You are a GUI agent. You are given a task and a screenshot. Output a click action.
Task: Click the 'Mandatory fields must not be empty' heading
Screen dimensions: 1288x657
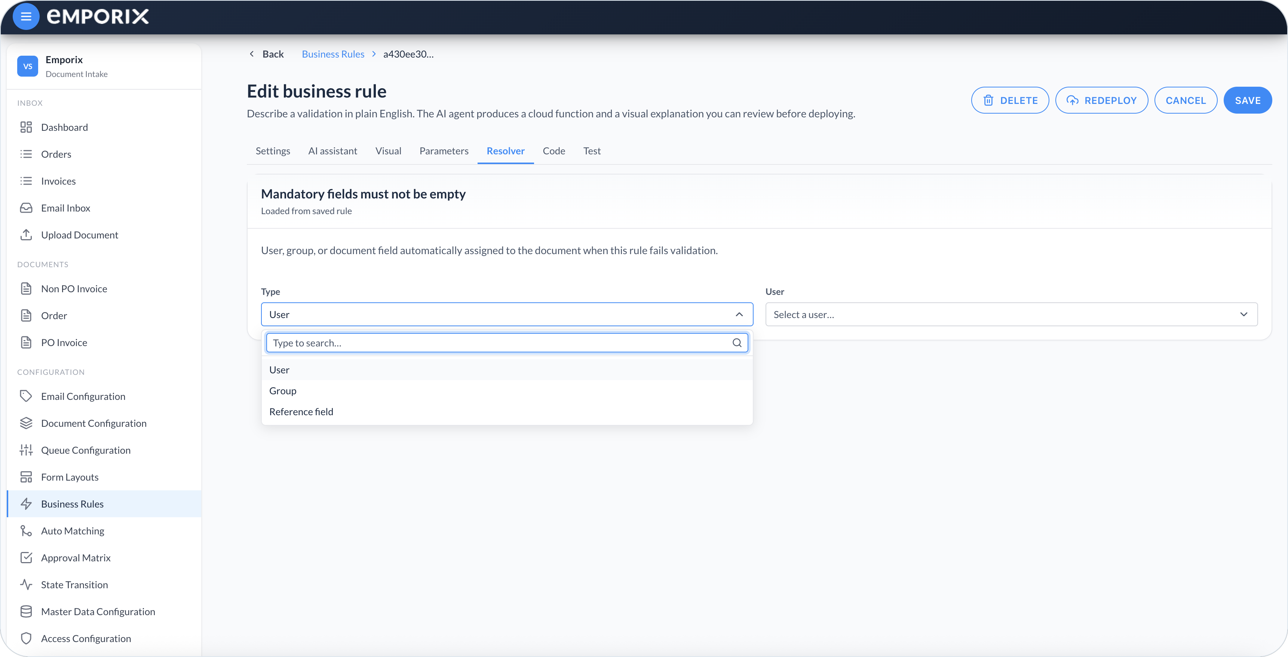pos(363,194)
